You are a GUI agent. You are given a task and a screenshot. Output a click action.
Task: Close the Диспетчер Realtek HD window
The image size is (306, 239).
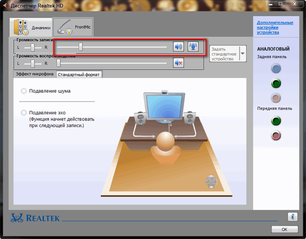(x=295, y=4)
